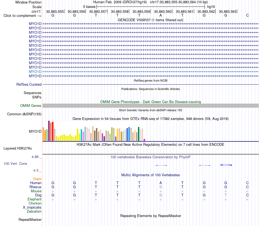Click the Sequences track label
The height and width of the screenshot is (226, 259).
tap(32, 93)
